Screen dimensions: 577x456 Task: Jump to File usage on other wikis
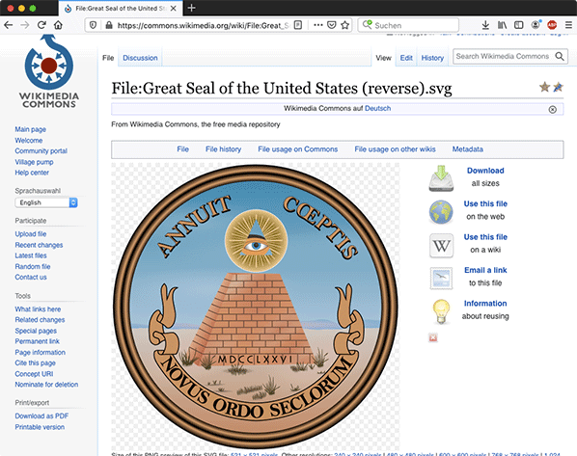point(395,148)
